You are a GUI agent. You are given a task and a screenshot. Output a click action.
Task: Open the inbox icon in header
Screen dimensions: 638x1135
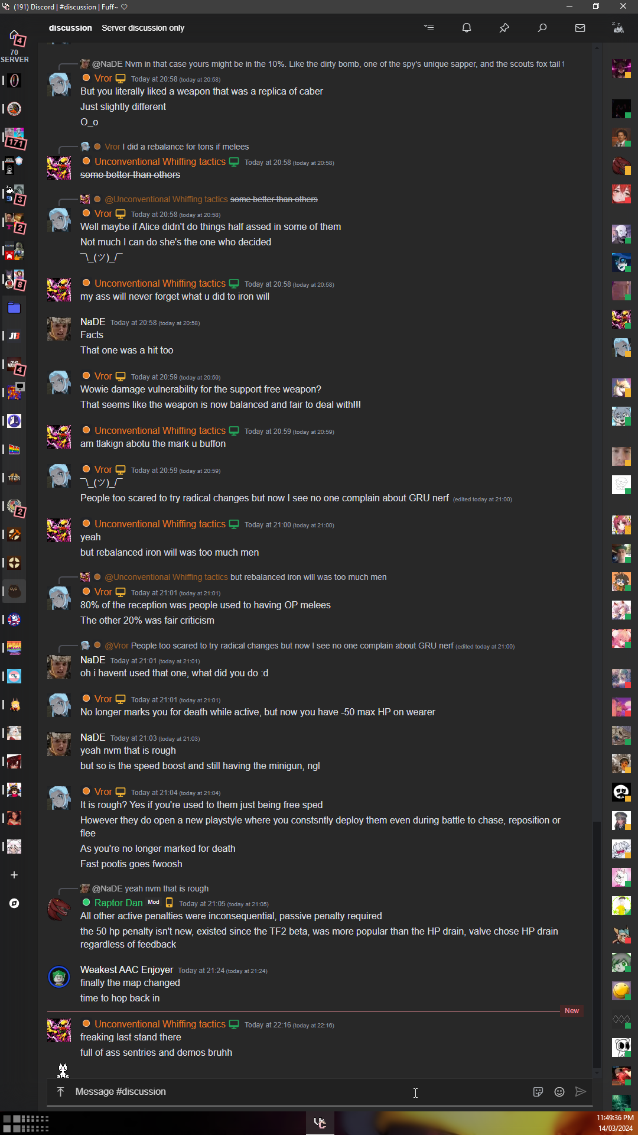pos(580,28)
